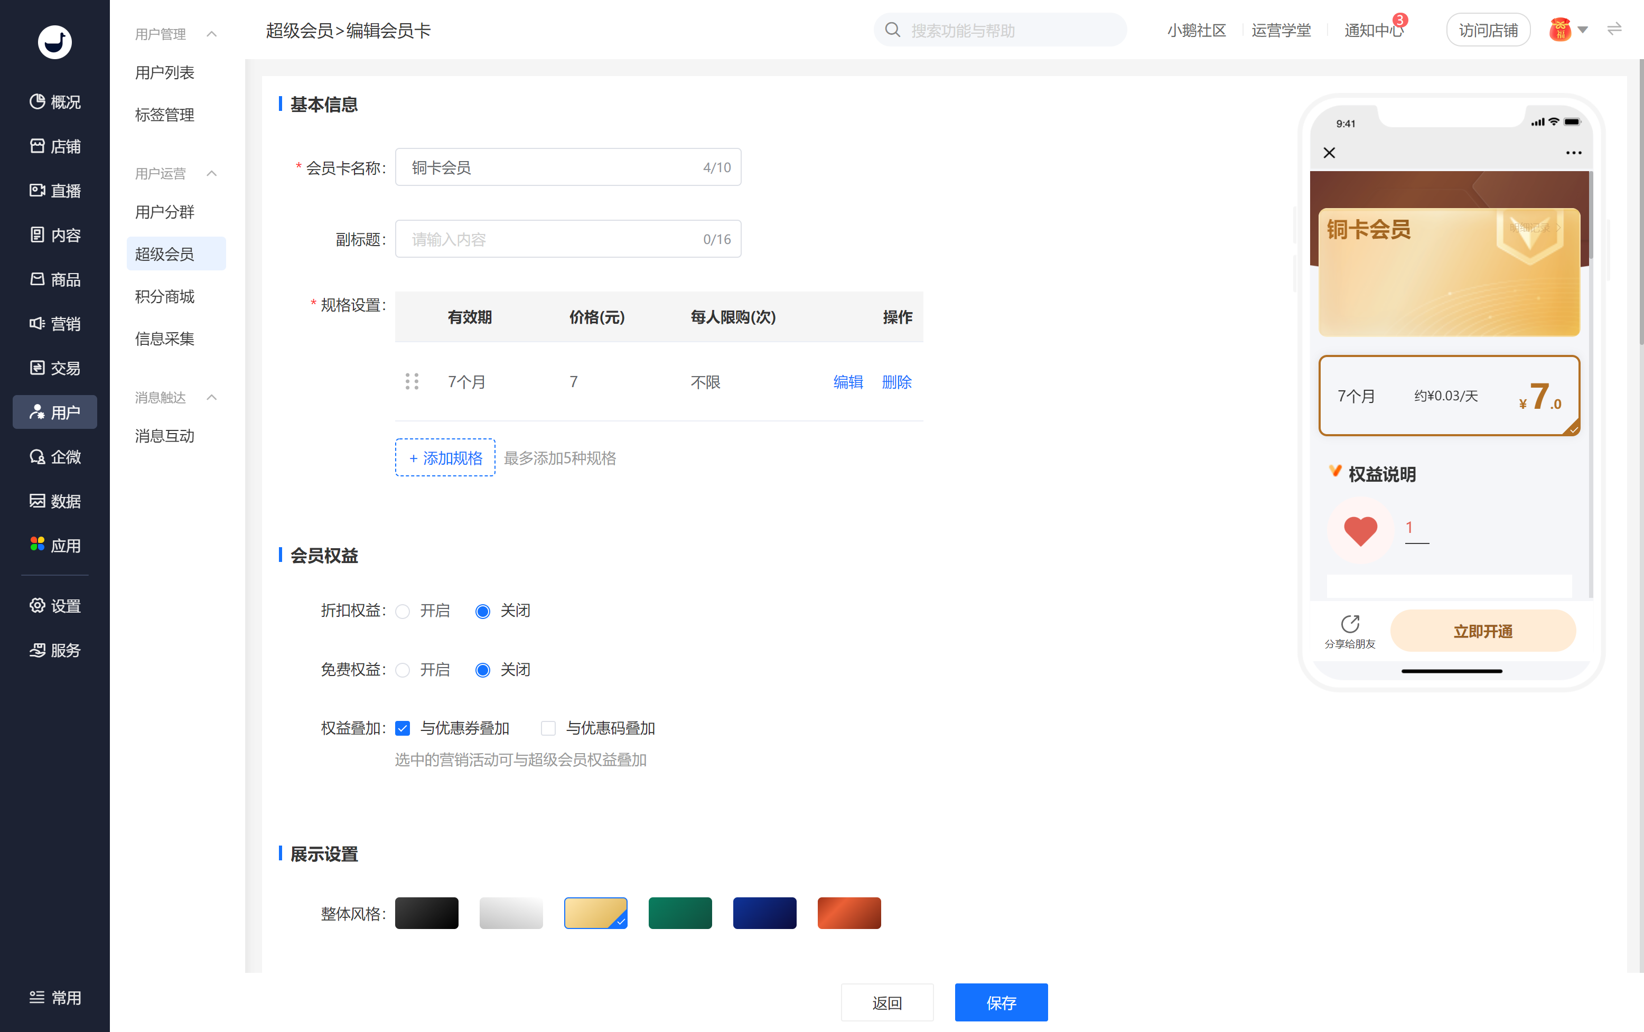The image size is (1644, 1032).
Task: Go to 积分商城 submenu item
Action: click(164, 296)
